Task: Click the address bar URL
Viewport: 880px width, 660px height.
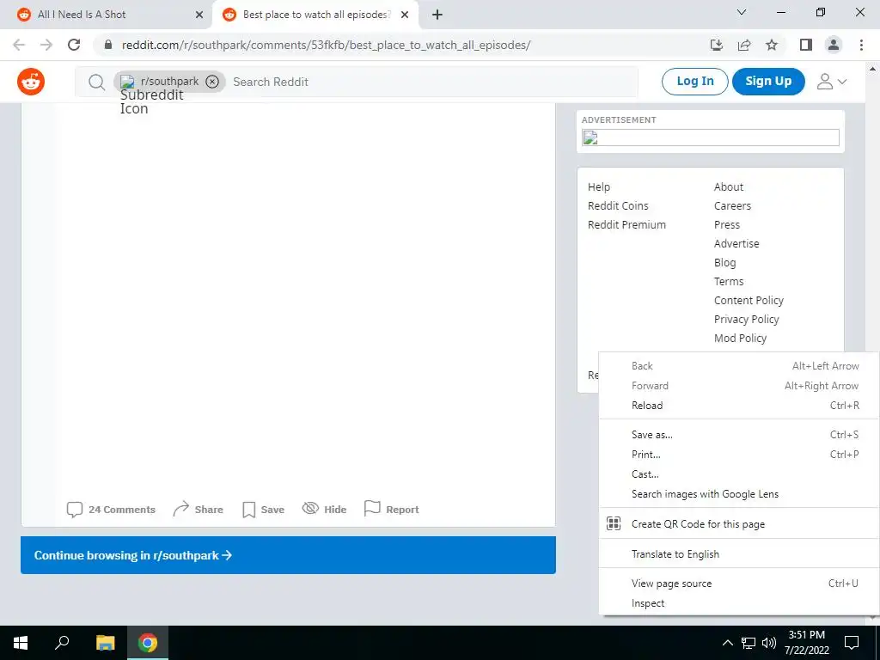Action: tap(326, 45)
